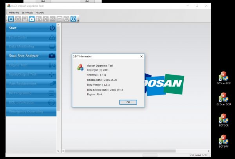The image size is (235, 159).
Task: Click the horizontal scrollbar right arrow
Action: (x=209, y=151)
